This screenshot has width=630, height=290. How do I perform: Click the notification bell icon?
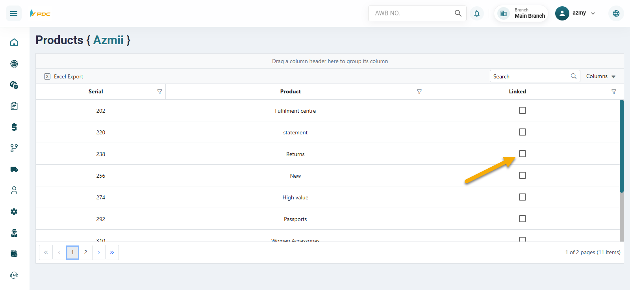click(476, 13)
